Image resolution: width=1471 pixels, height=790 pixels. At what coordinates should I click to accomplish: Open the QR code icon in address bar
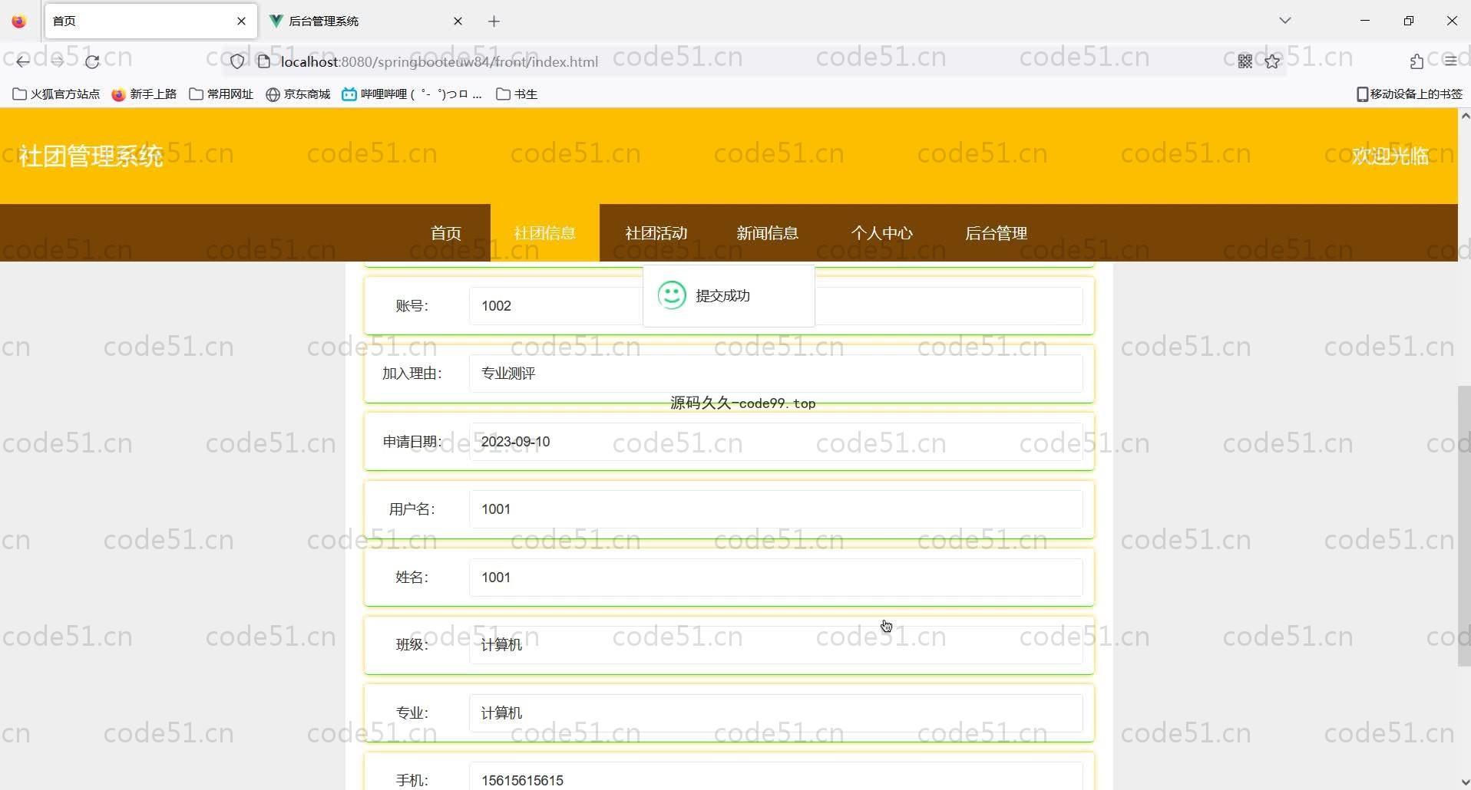click(x=1245, y=61)
